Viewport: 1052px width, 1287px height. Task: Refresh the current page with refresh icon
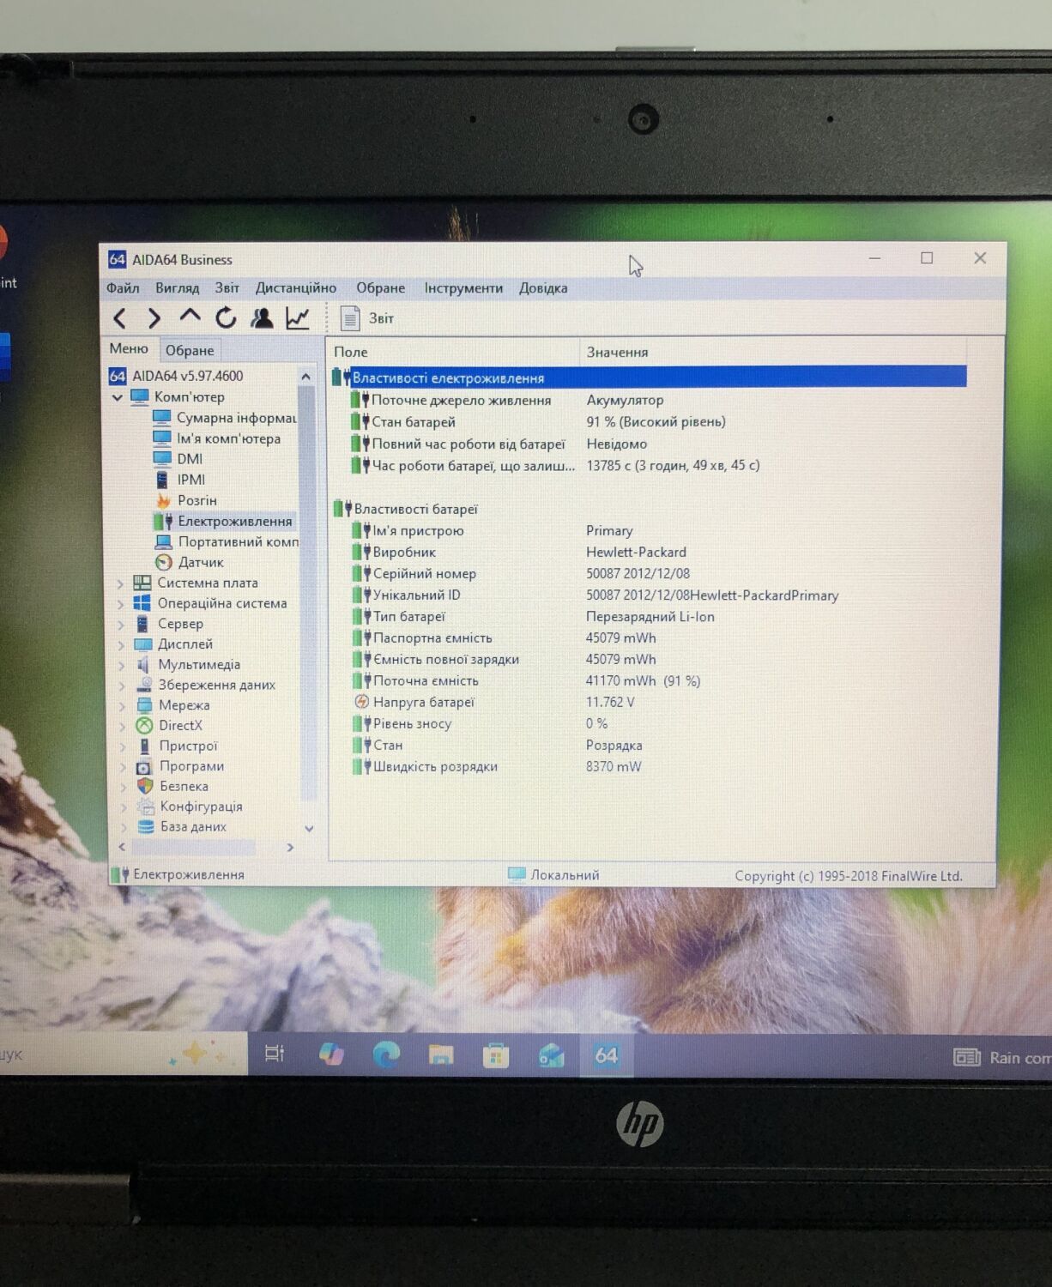[x=226, y=318]
